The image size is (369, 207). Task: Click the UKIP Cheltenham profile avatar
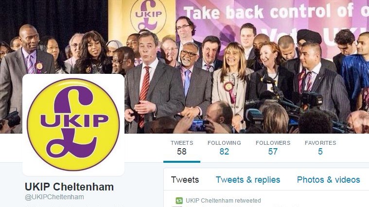coord(73,125)
